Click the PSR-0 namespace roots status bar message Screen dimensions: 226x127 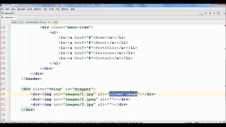tap(74, 123)
